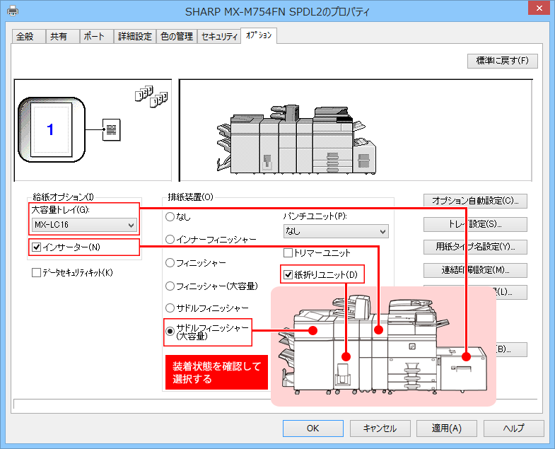Click the 適用 button
This screenshot has width=555, height=449.
pos(447,428)
